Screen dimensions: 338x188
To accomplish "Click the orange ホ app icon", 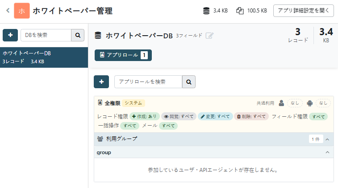I will tap(22, 11).
